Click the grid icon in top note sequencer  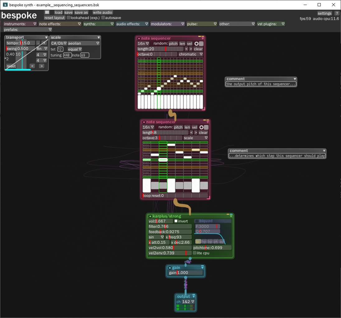[x=201, y=44]
